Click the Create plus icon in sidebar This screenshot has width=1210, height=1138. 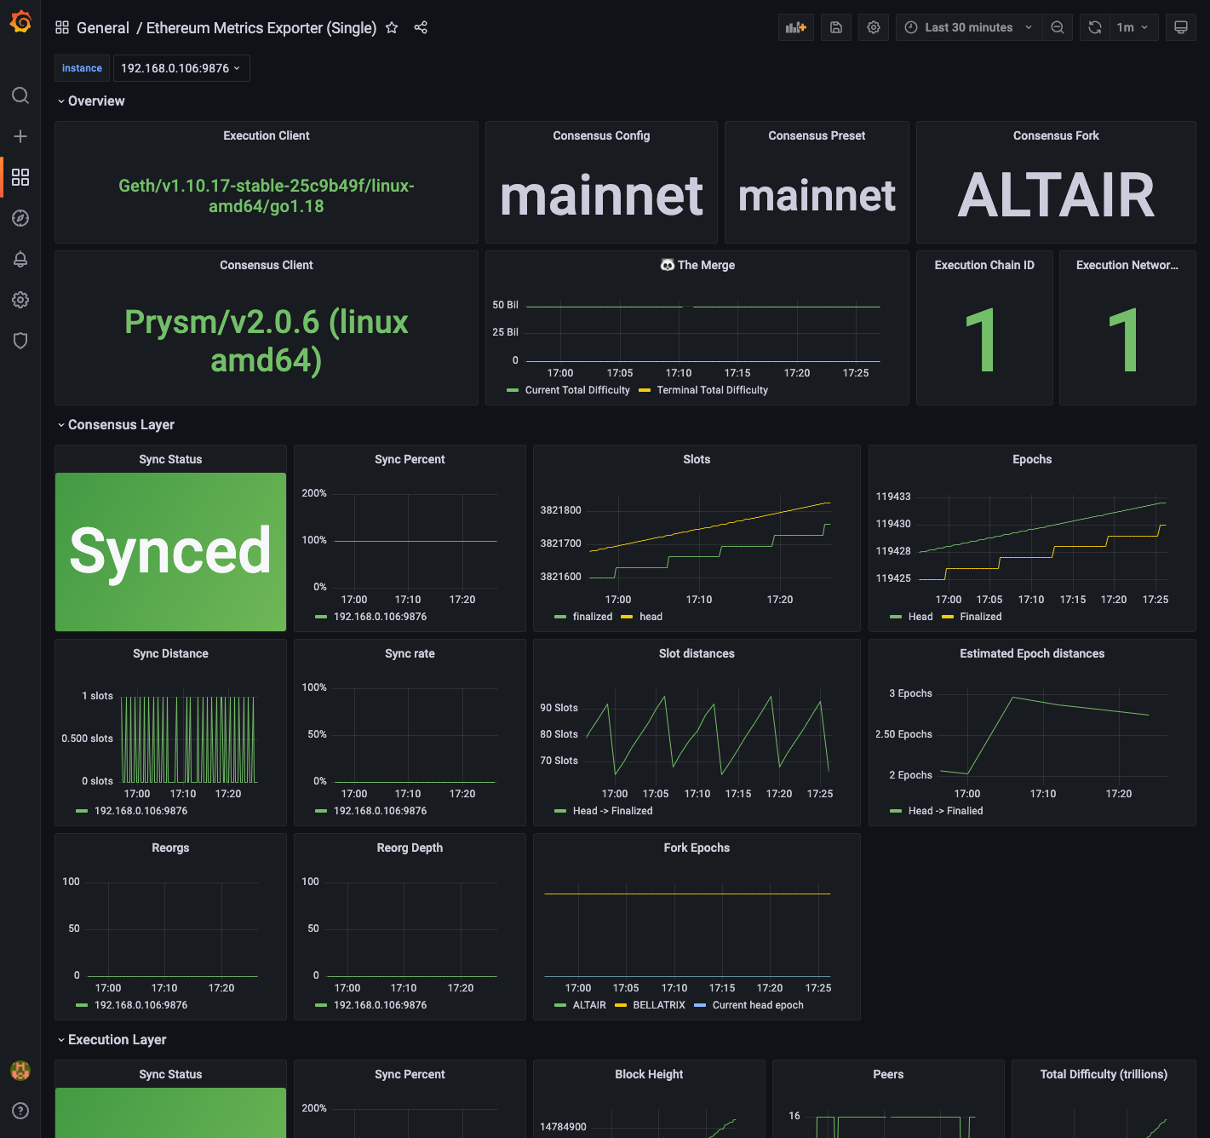(20, 136)
